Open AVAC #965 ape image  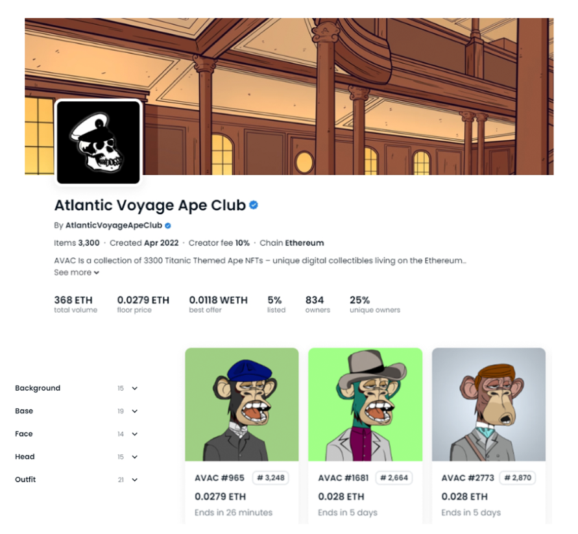click(242, 405)
